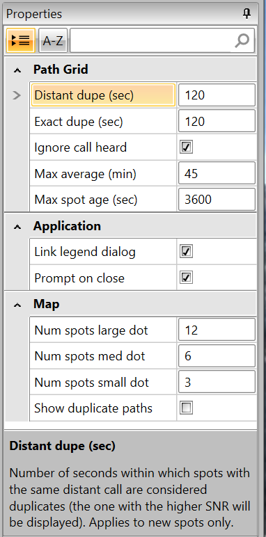Edit the Exact dupe (sec) value field
This screenshot has width=266, height=537.
point(217,121)
